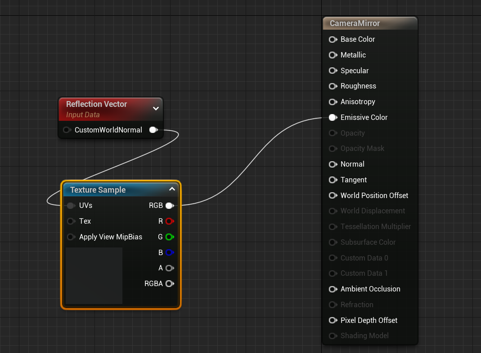
Task: Click the RGBA output pin
Action: (x=170, y=284)
